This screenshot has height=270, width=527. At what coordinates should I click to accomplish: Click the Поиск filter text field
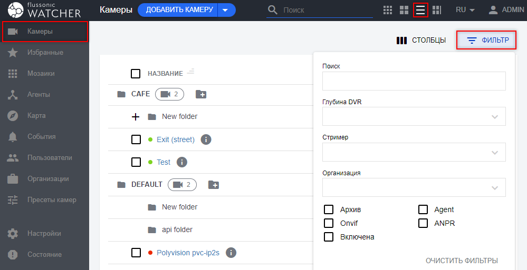click(414, 81)
